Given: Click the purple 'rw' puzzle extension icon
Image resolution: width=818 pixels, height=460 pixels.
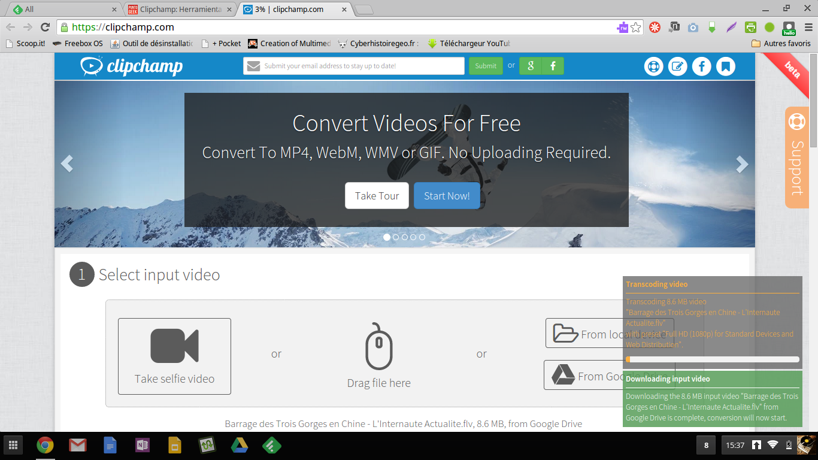Looking at the screenshot, I should point(622,27).
